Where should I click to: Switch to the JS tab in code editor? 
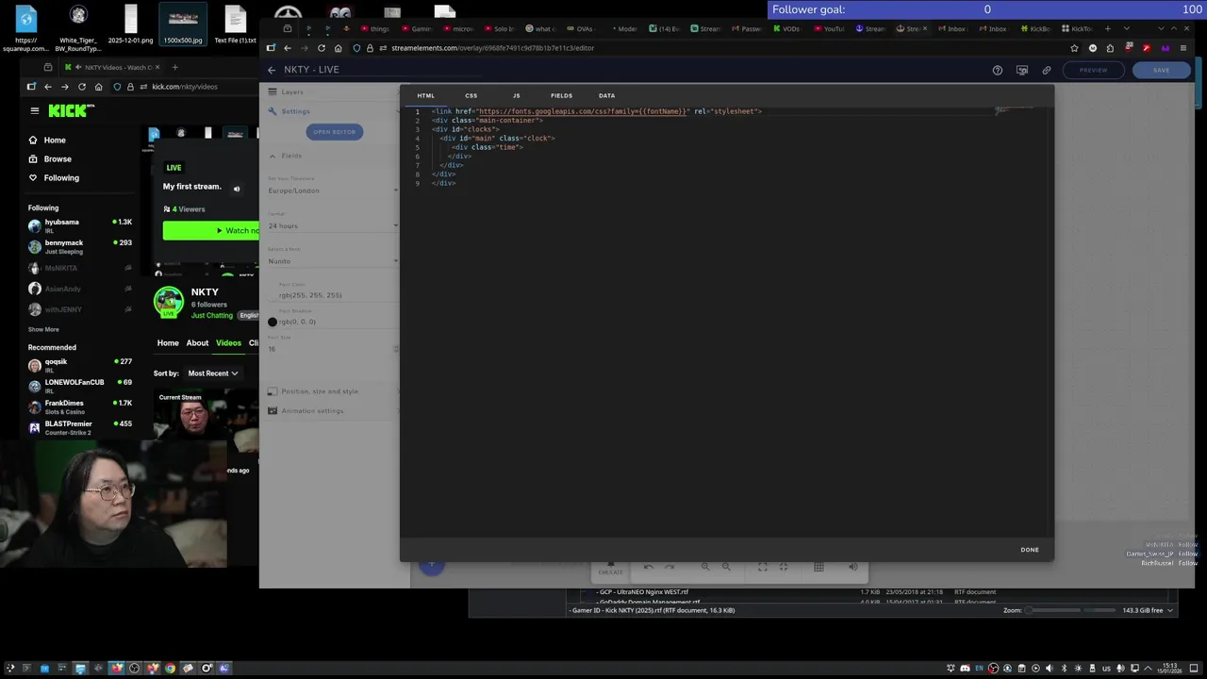516,95
